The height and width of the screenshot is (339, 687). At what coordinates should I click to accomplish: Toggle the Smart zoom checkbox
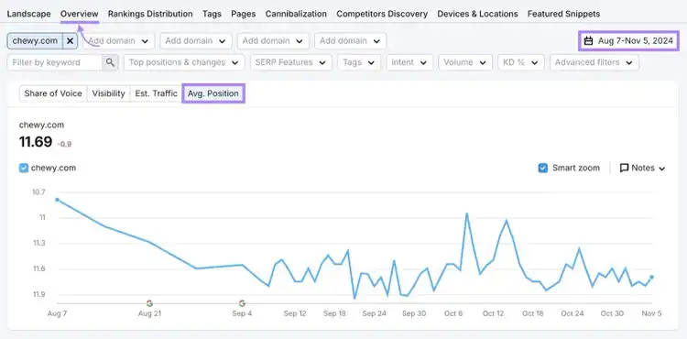(543, 169)
